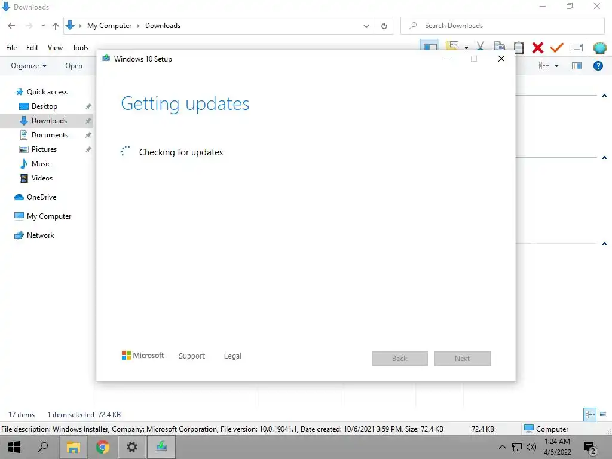Select Documents in navigation pane
The image size is (612, 459).
point(50,135)
